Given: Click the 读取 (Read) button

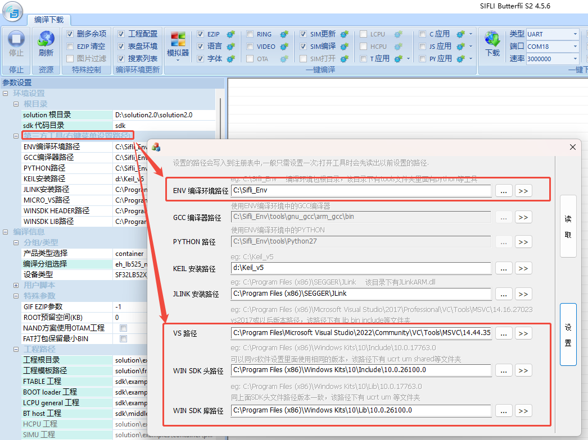Looking at the screenshot, I should (x=568, y=227).
